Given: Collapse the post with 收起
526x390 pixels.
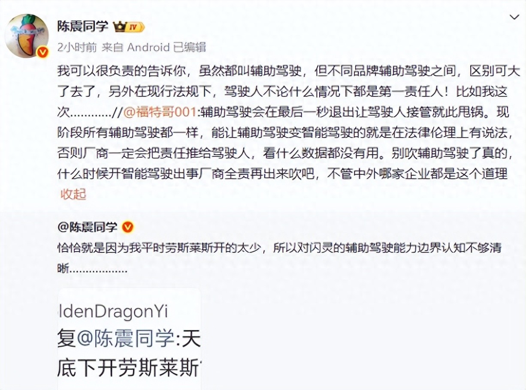Looking at the screenshot, I should click(x=73, y=194).
